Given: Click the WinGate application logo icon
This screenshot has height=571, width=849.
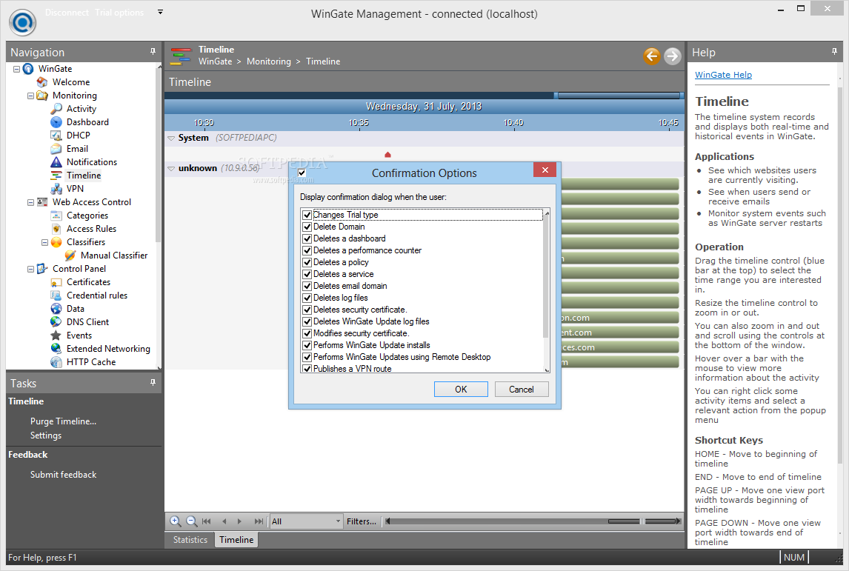Looking at the screenshot, I should [23, 22].
